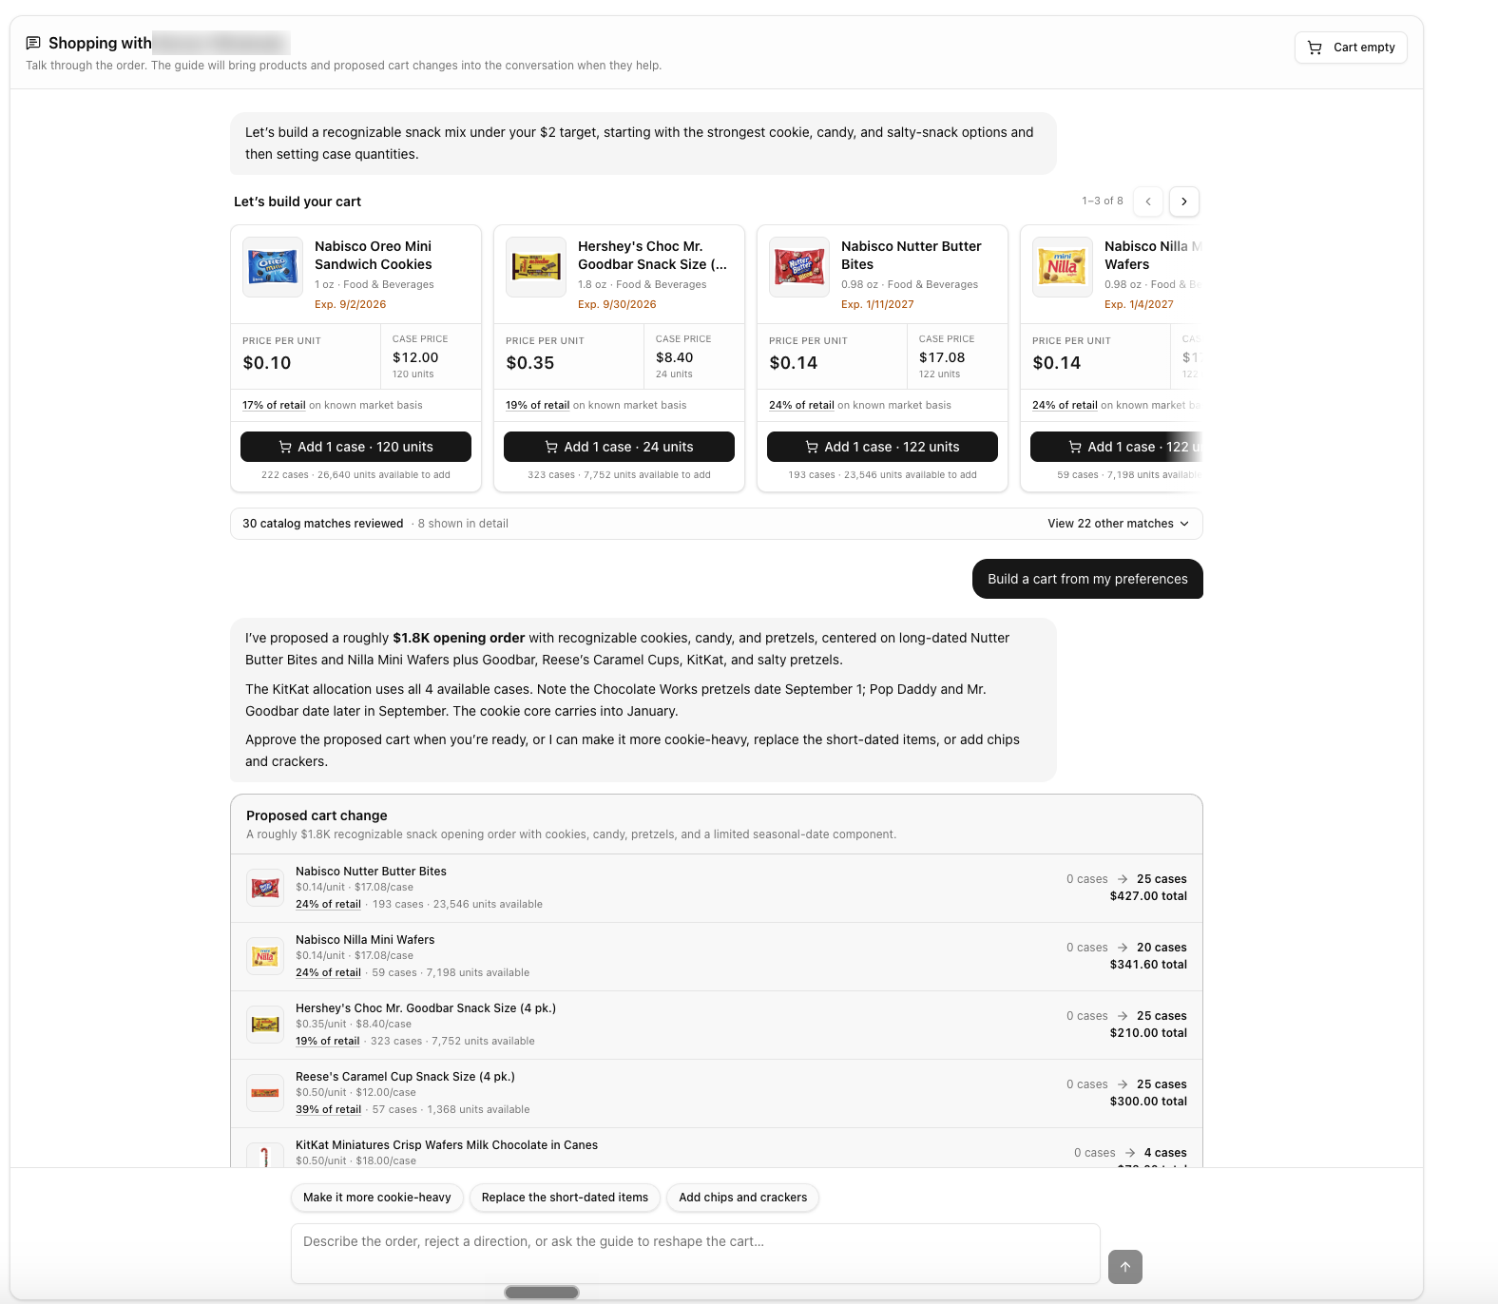
Task: Click the horizontal scrollbar thumb at bottom
Action: tap(542, 1293)
